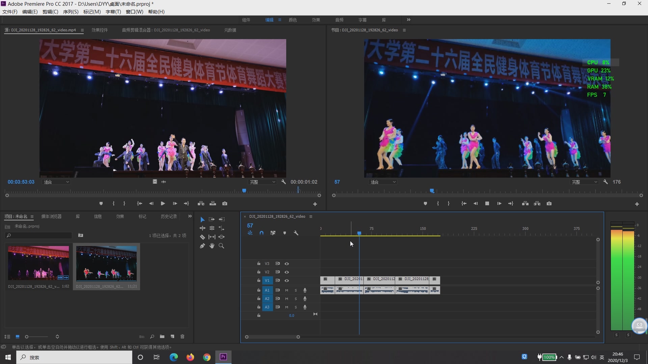Image resolution: width=648 pixels, height=364 pixels.
Task: Toggle snap magnet in timeline
Action: (262, 233)
